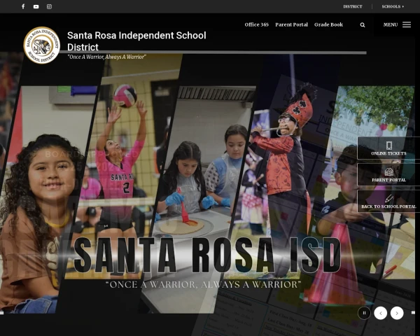This screenshot has height=336, width=420.
Task: Open the YouTube channel icon
Action: [x=36, y=6]
